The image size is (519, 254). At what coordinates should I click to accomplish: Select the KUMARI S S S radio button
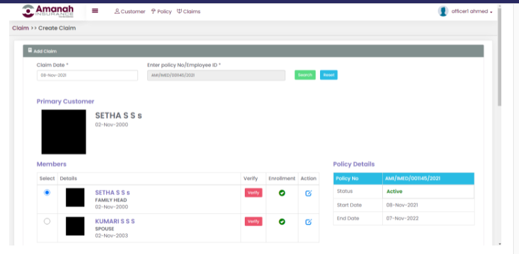(x=47, y=221)
